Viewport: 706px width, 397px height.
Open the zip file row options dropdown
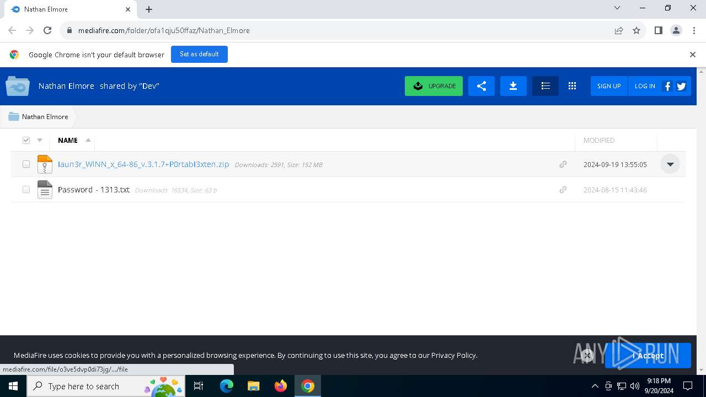(x=670, y=164)
